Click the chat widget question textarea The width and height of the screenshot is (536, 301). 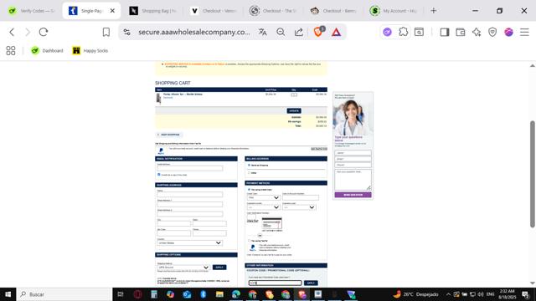point(353,180)
